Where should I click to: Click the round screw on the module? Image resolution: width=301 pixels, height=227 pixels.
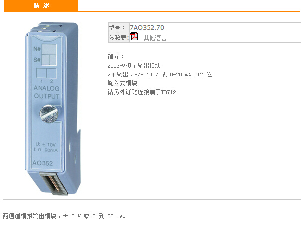pos(49,114)
